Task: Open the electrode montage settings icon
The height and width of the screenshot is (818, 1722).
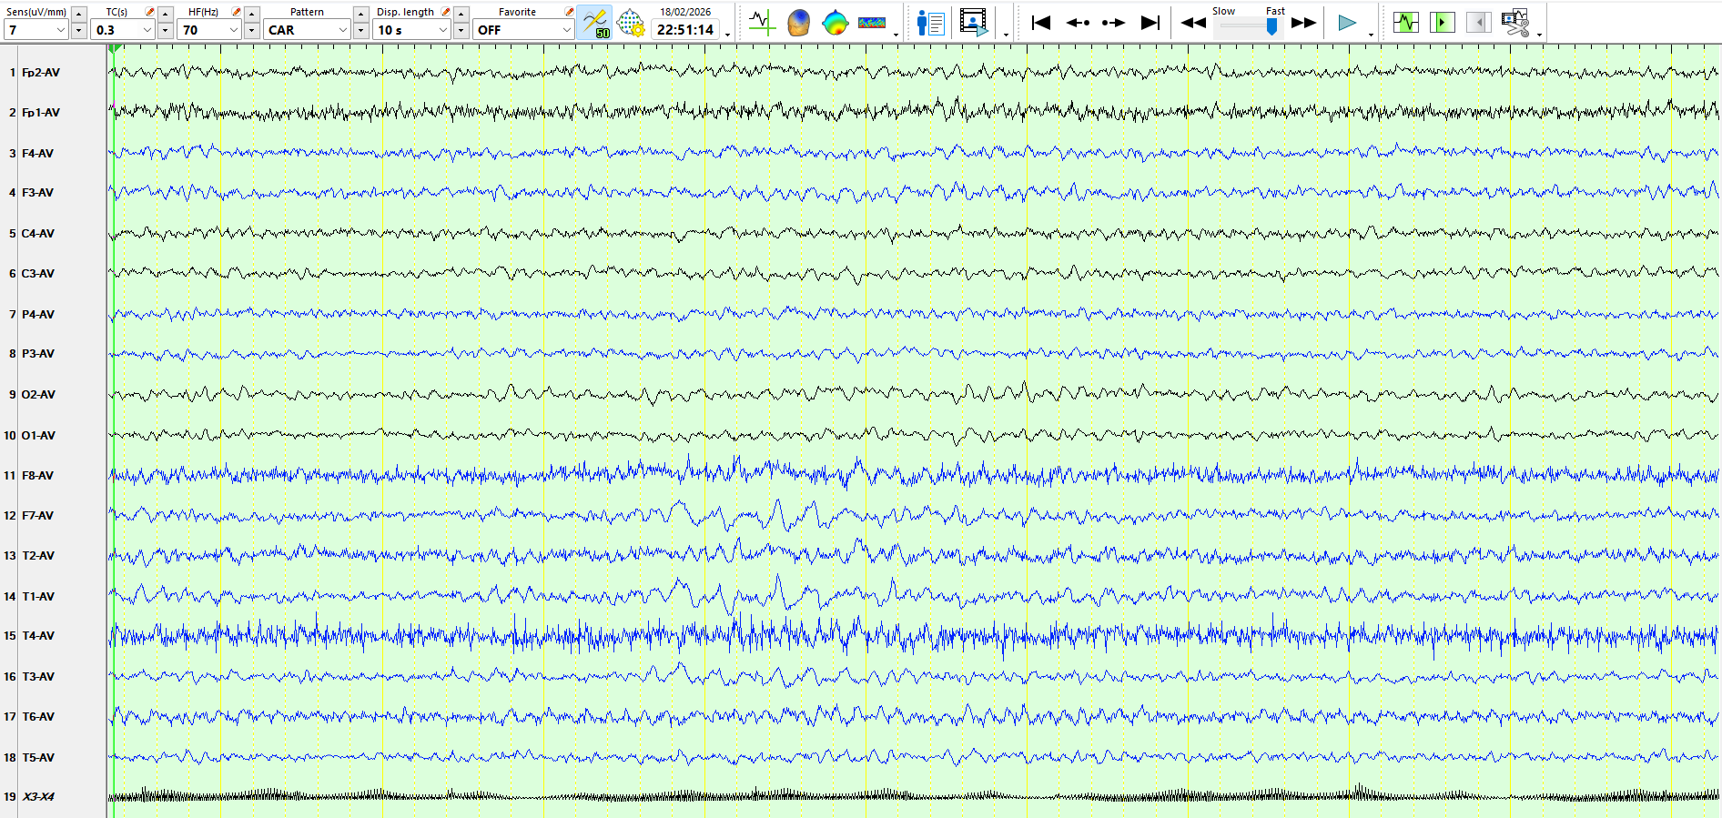Action: point(631,23)
